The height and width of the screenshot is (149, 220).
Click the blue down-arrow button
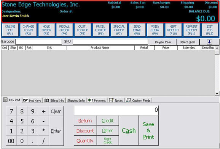click(209, 42)
